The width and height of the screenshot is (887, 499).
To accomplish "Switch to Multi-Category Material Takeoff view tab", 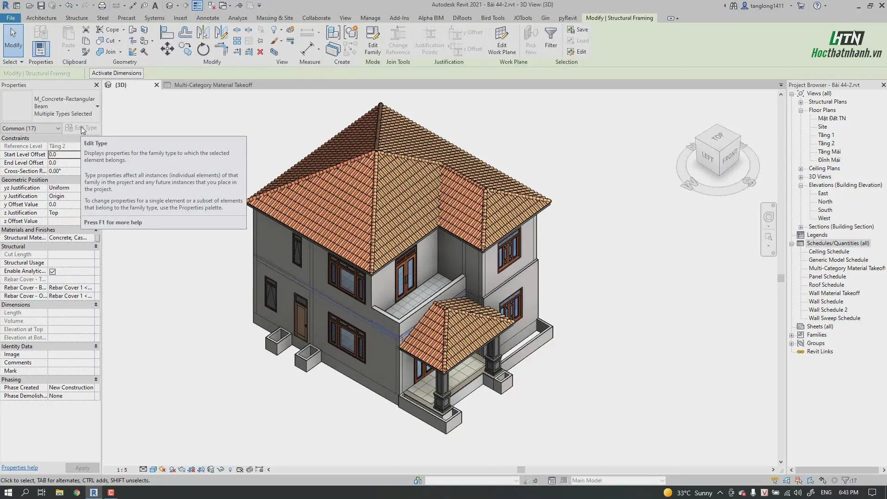I will pyautogui.click(x=213, y=85).
